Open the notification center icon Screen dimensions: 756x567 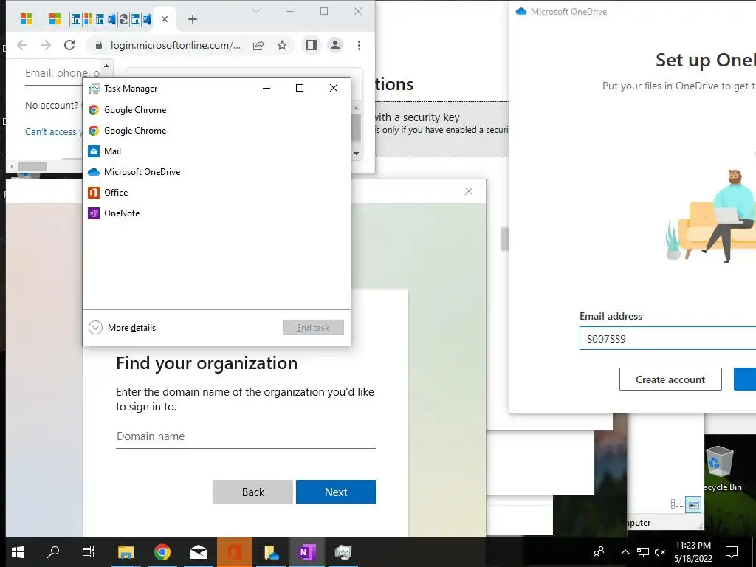pyautogui.click(x=732, y=552)
